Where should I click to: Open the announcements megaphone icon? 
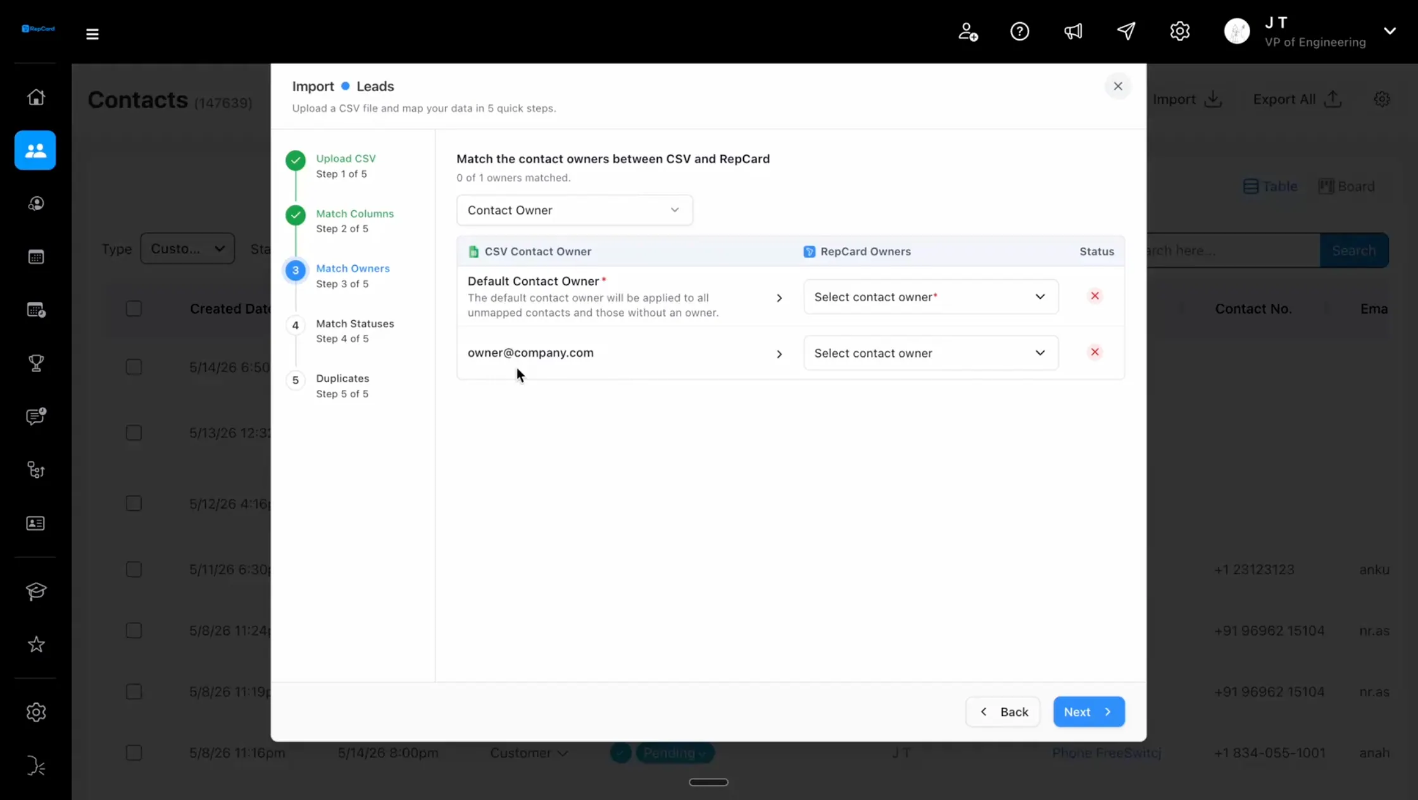[x=1073, y=32]
